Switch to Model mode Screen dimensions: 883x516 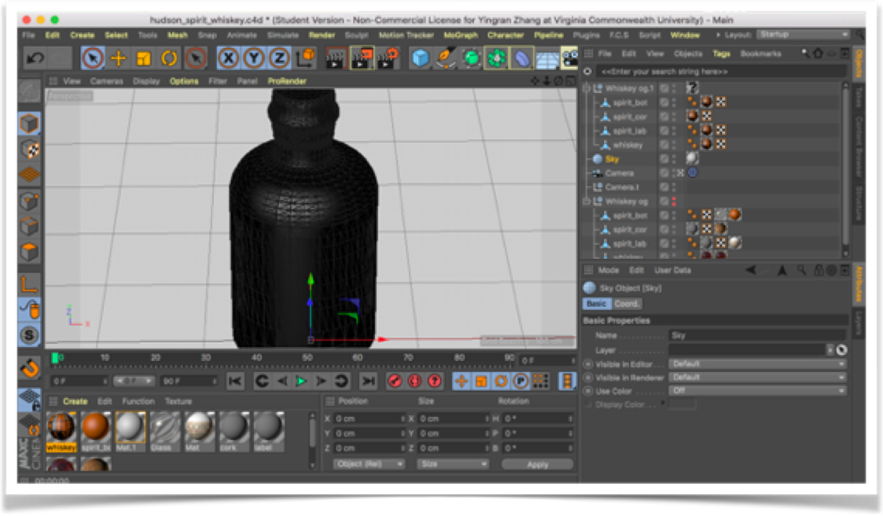click(30, 124)
